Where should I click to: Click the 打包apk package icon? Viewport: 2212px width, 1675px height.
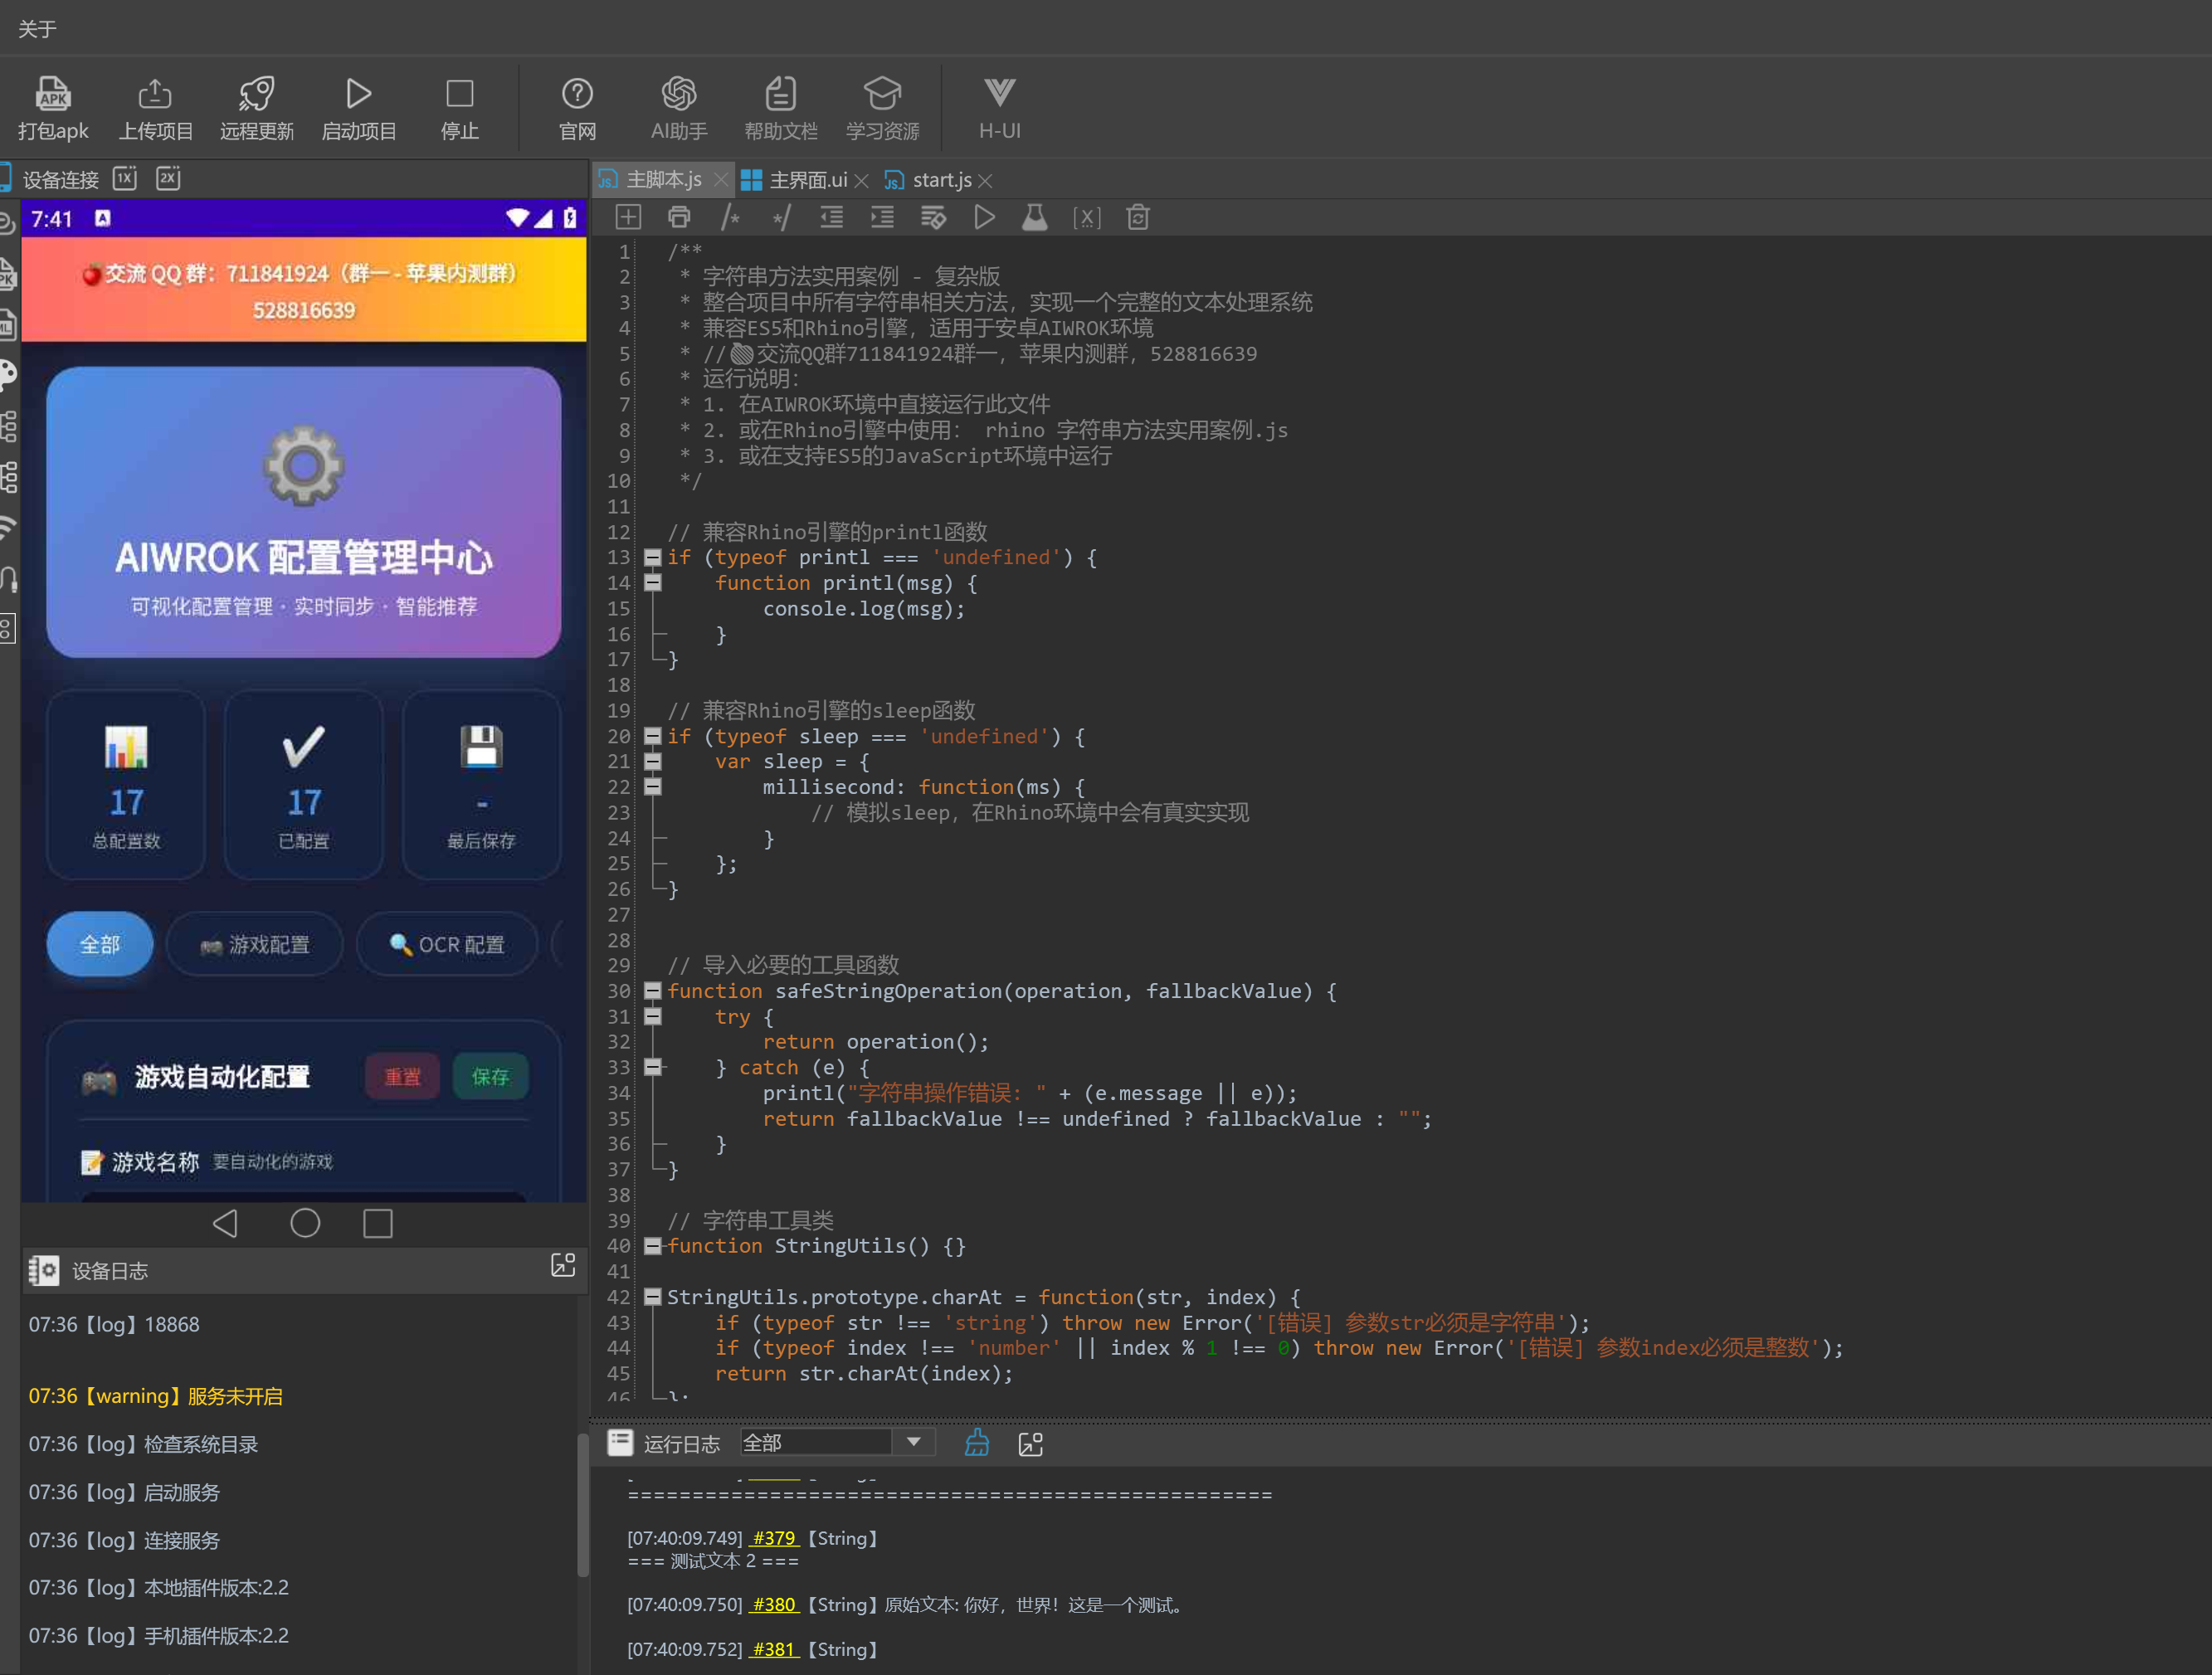pos(53,94)
